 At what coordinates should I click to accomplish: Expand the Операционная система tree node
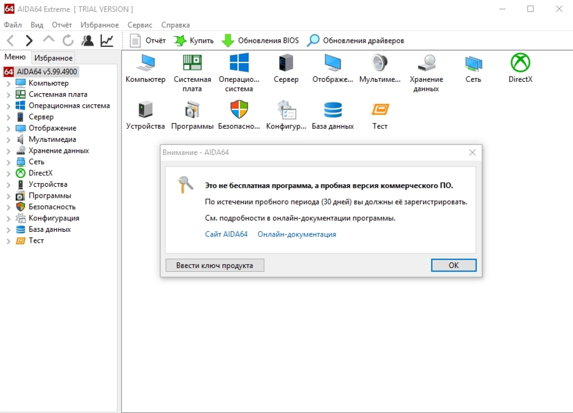click(9, 106)
